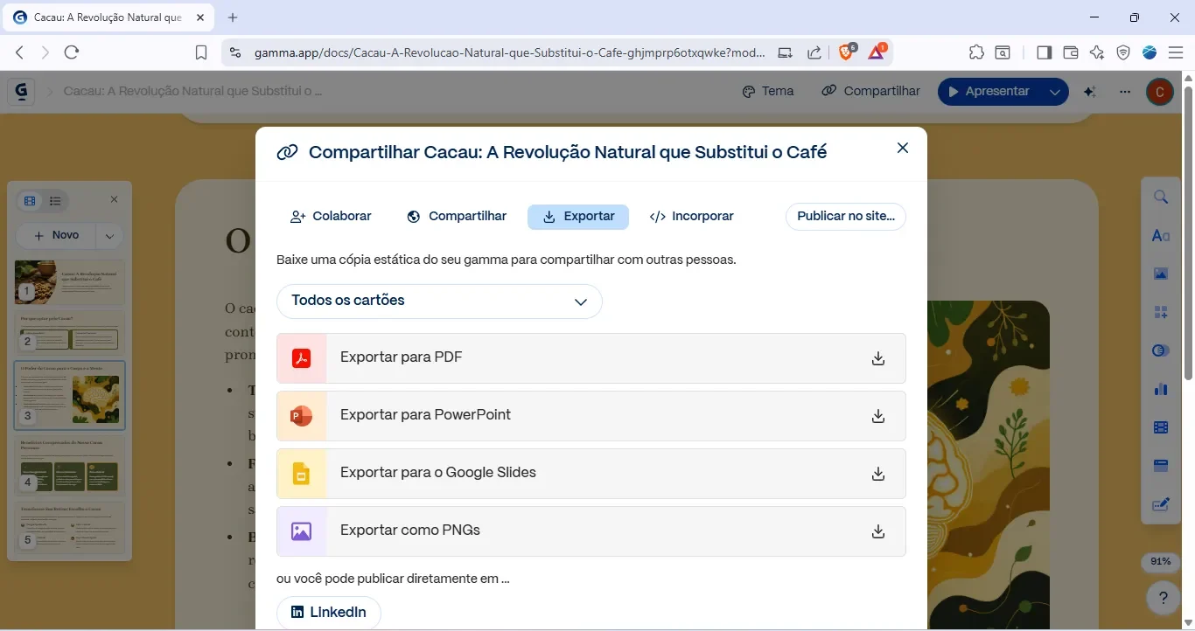Click Compartilhar in the top toolbar
The image size is (1195, 631).
871,91
